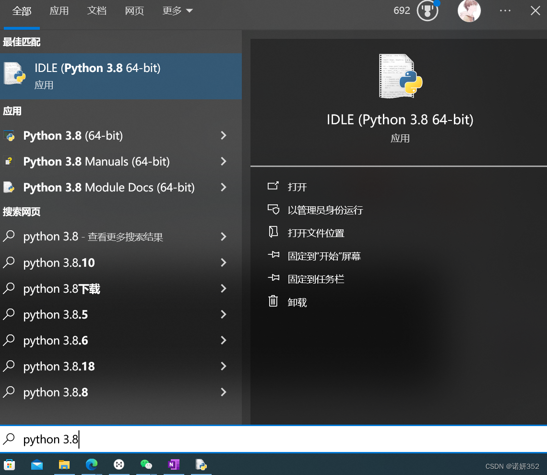Expand the python 3.8.10 suggestion chevron
Image resolution: width=547 pixels, height=475 pixels.
(224, 262)
